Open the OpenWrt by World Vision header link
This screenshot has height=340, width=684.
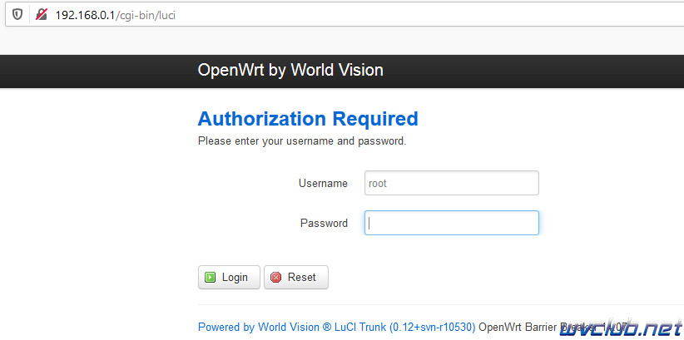click(290, 70)
